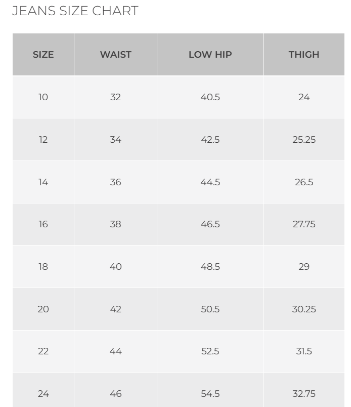Click low hip value 44.5

pos(210,182)
